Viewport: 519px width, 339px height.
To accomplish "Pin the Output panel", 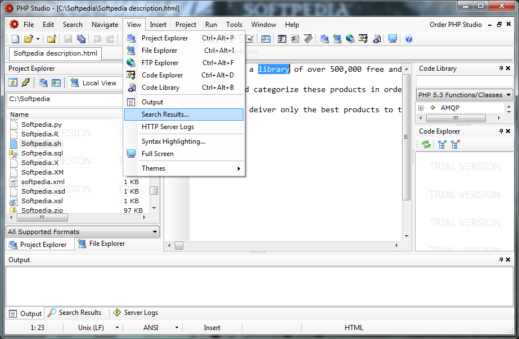I will pos(501,260).
